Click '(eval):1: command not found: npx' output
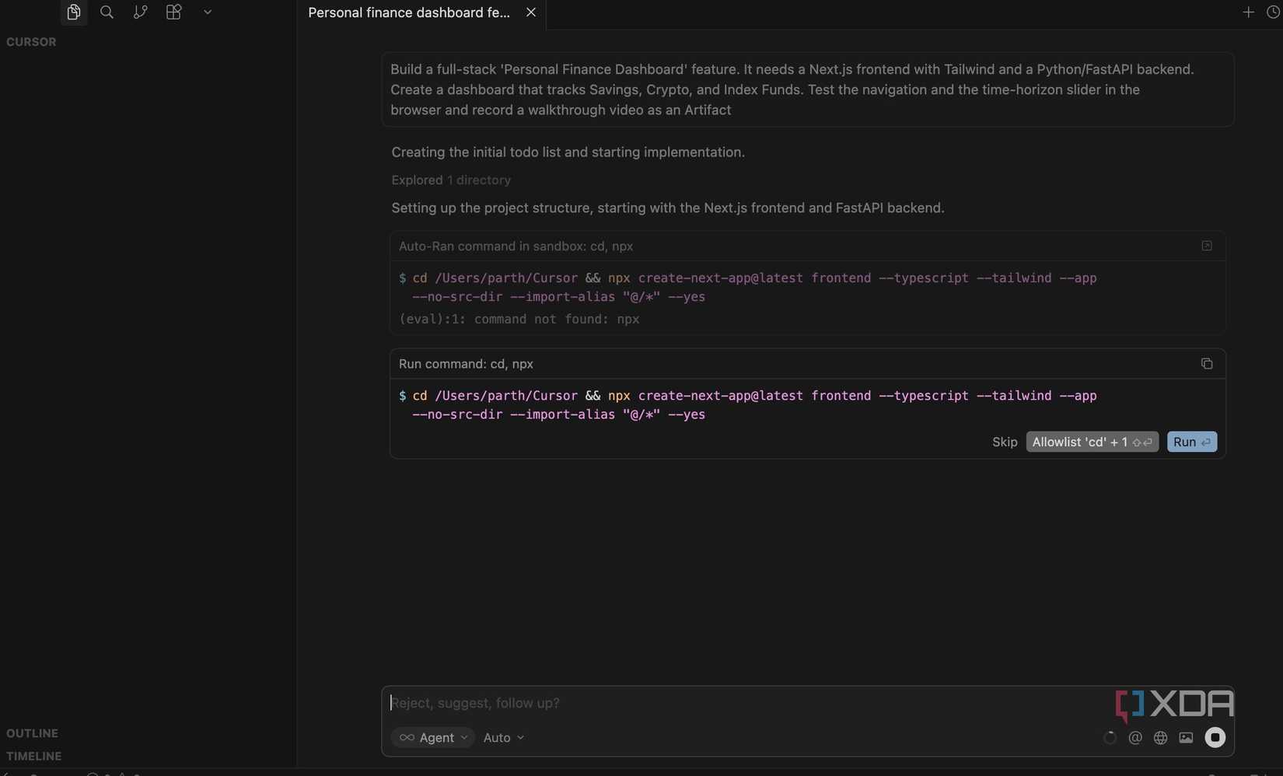This screenshot has height=776, width=1283. pos(519,320)
